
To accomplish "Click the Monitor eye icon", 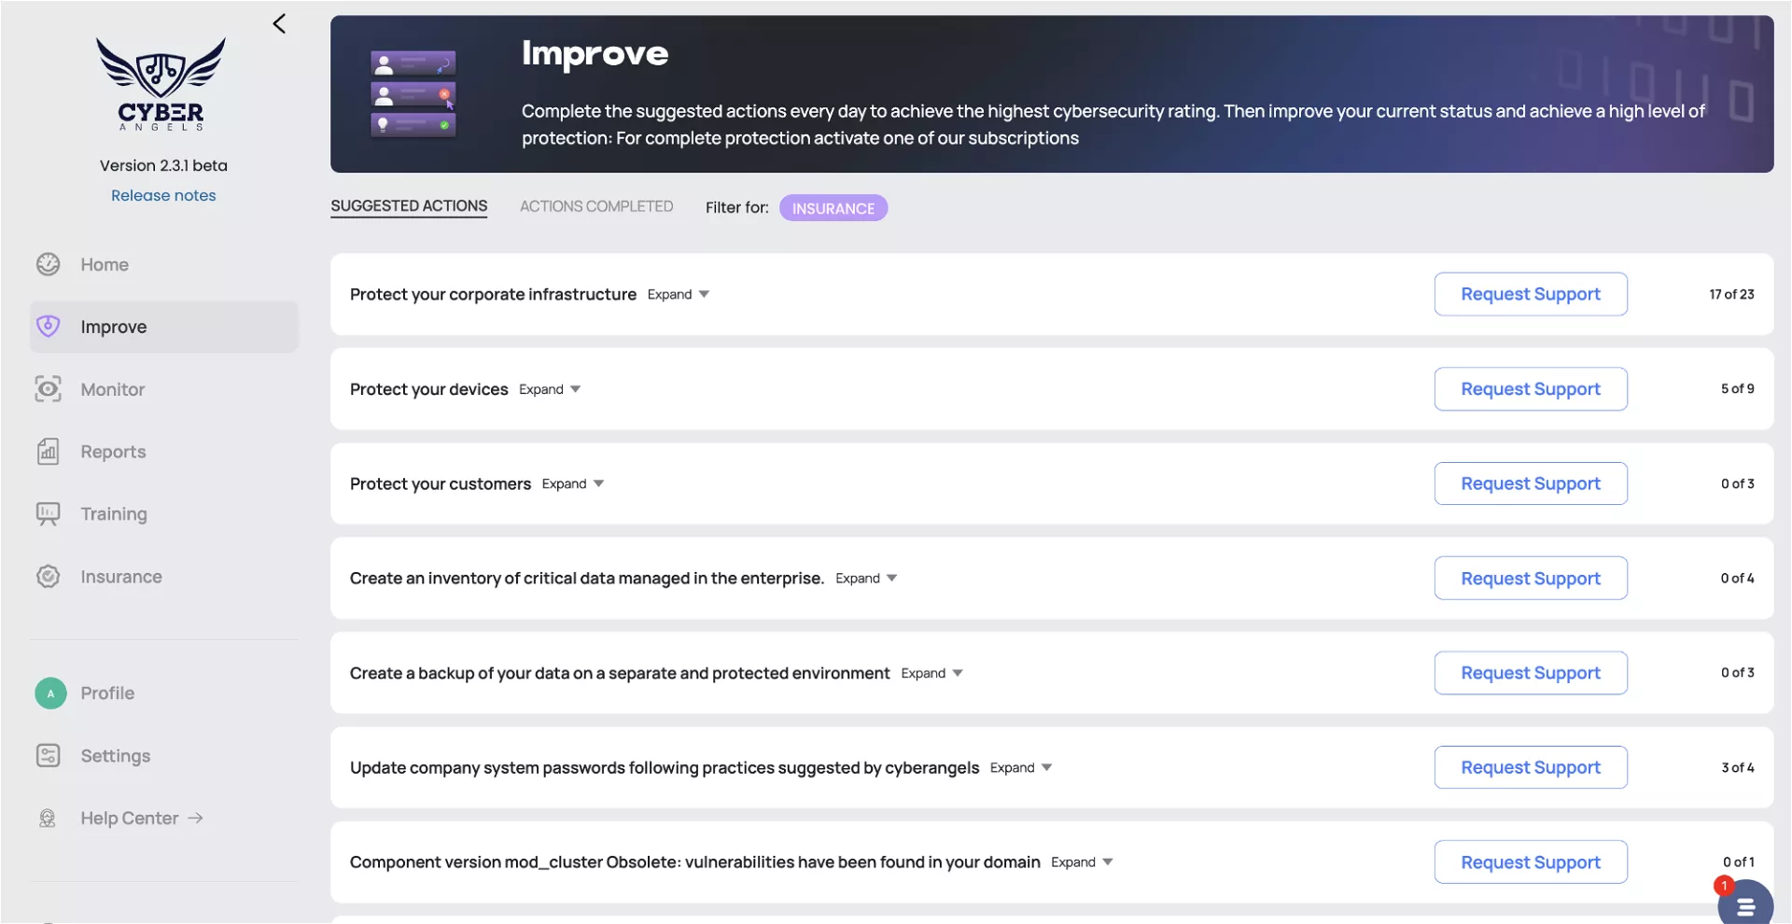I will 49,389.
